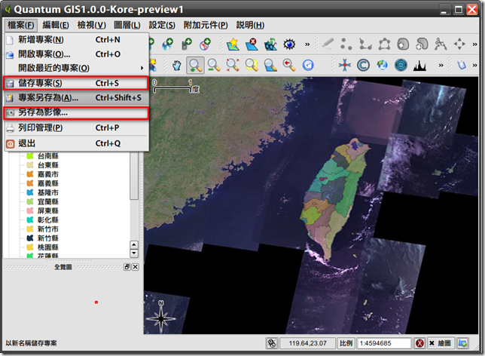Toggle the 繪圖 render checkbox
Screen dimensions: 485x356
pos(440,343)
